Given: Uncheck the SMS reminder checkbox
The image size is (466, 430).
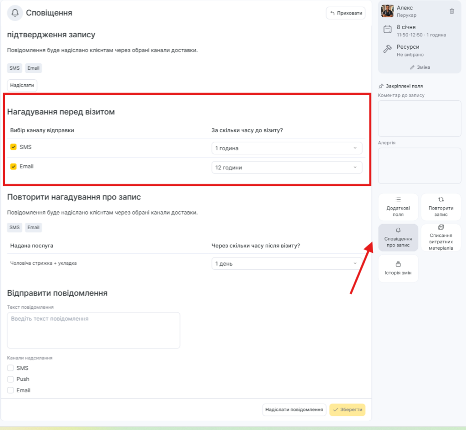Looking at the screenshot, I should (x=14, y=147).
